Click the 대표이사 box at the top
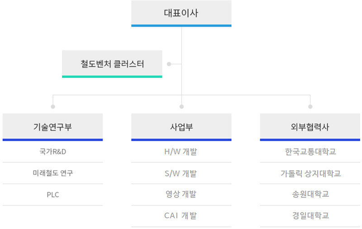This screenshot has height=229, width=362. tap(181, 14)
